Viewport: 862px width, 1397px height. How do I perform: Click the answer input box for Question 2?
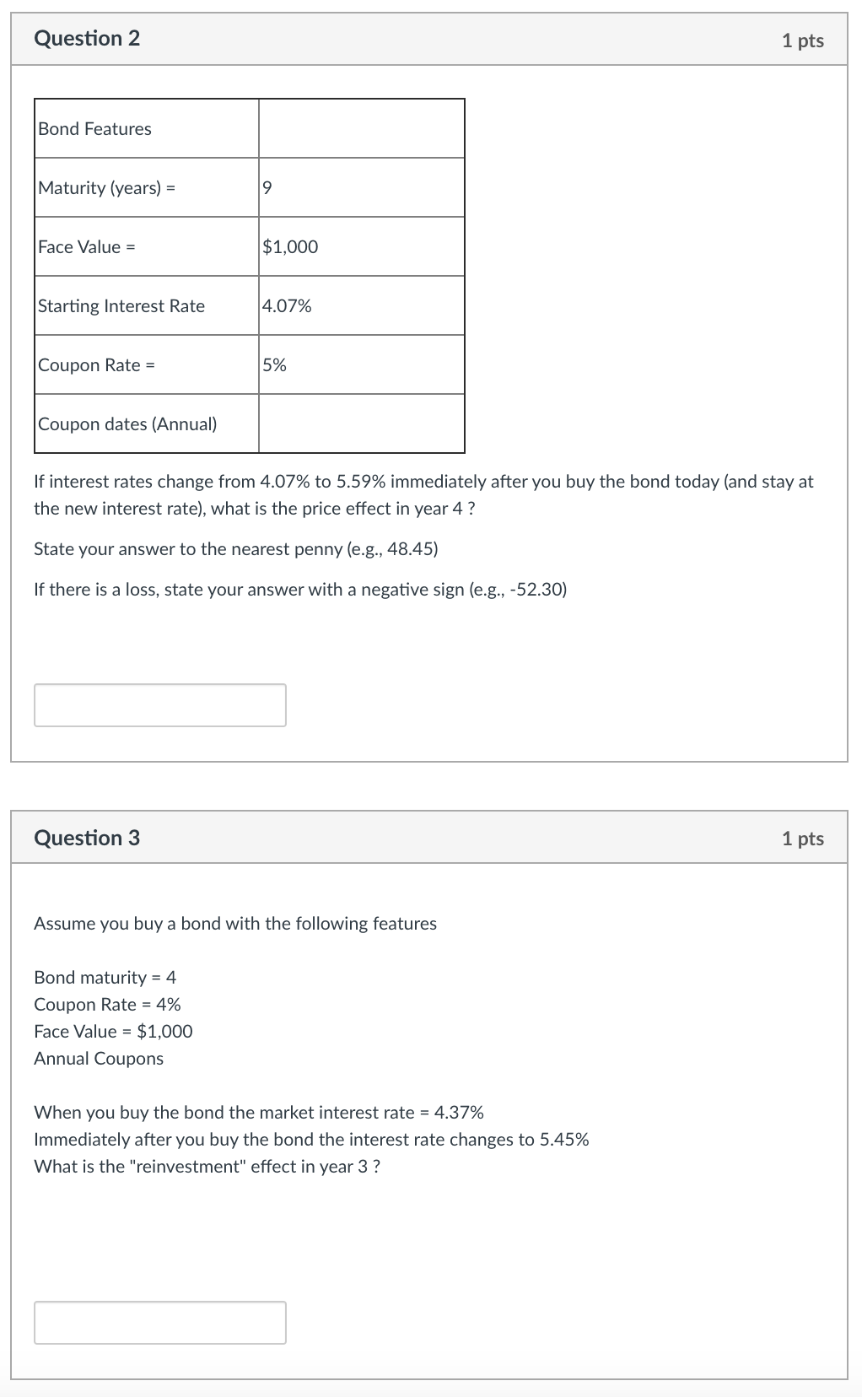[159, 704]
